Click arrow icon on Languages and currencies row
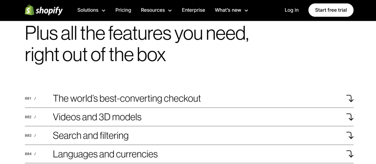The height and width of the screenshot is (164, 376). (350, 154)
